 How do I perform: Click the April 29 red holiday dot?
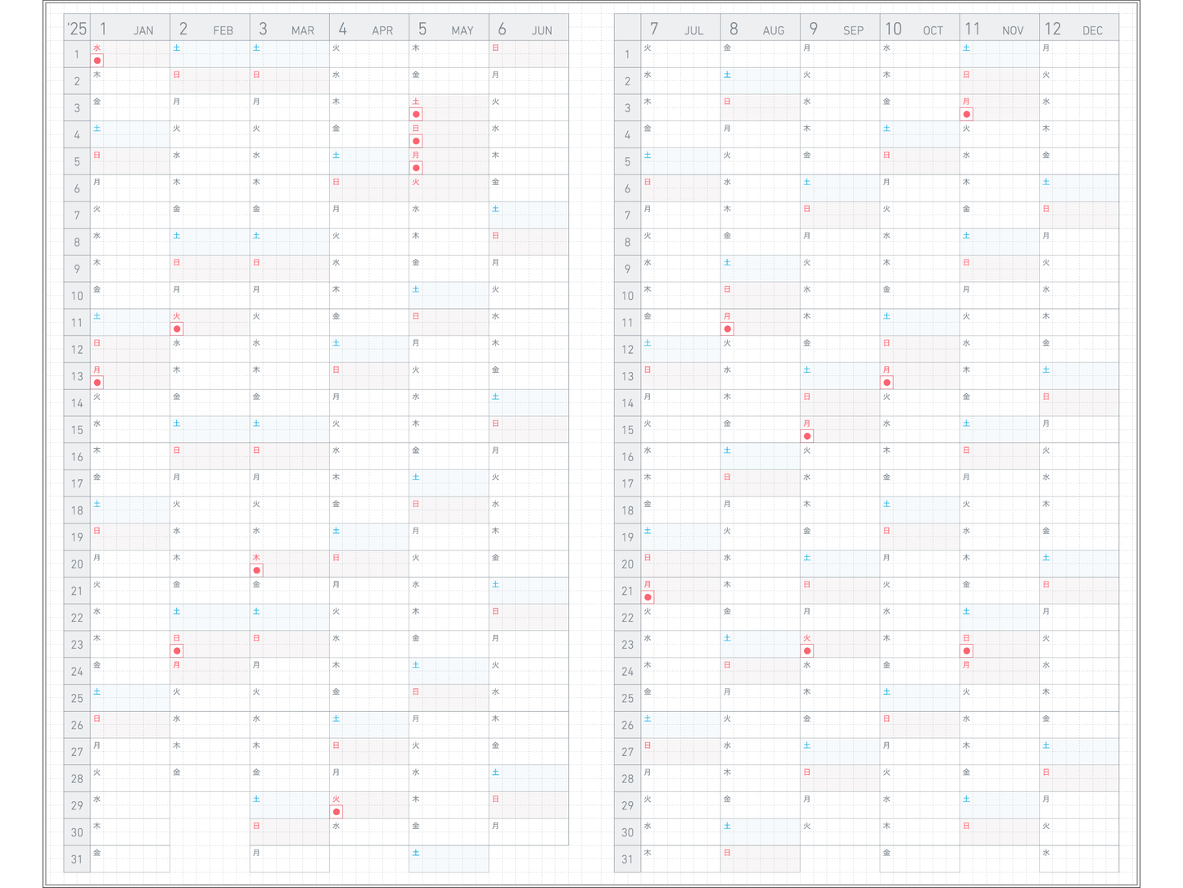[336, 812]
